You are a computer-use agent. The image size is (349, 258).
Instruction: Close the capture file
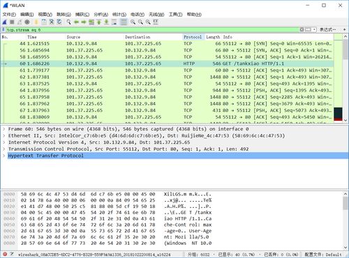click(x=52, y=22)
